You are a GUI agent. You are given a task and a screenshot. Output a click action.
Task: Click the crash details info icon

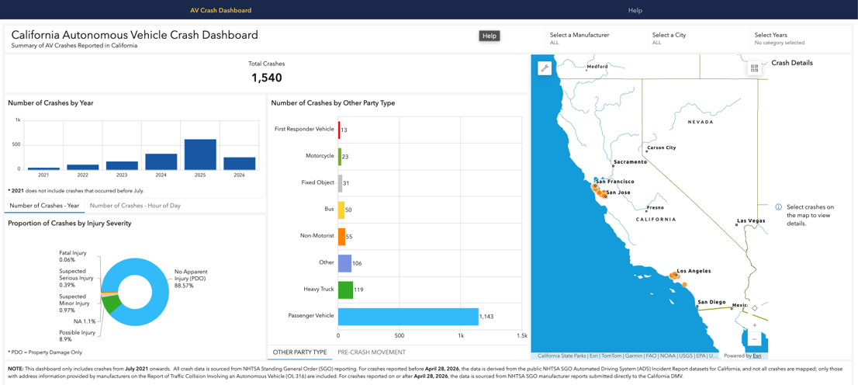[x=778, y=207]
